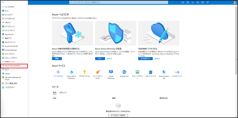
Task: Switch to the 最近 tab
Action: click(x=55, y=92)
